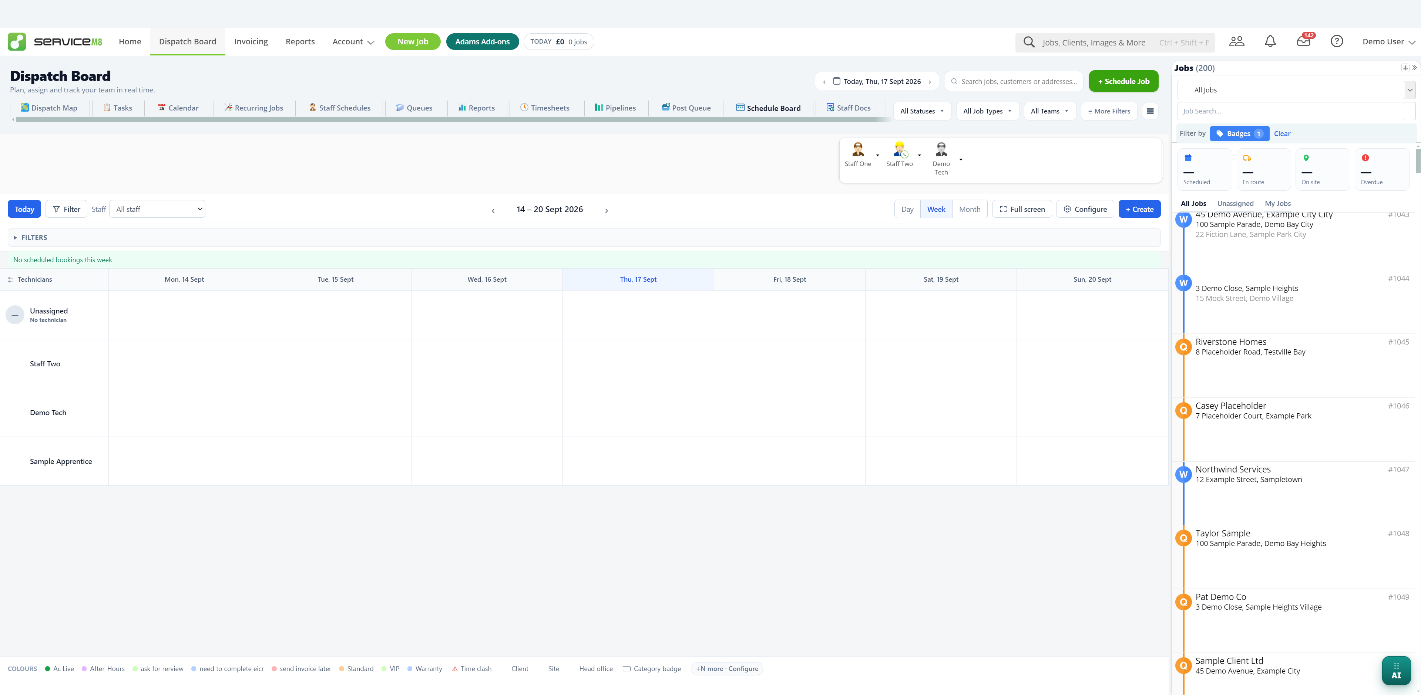Switch the calendar to Month view
The width and height of the screenshot is (1421, 695).
[970, 210]
